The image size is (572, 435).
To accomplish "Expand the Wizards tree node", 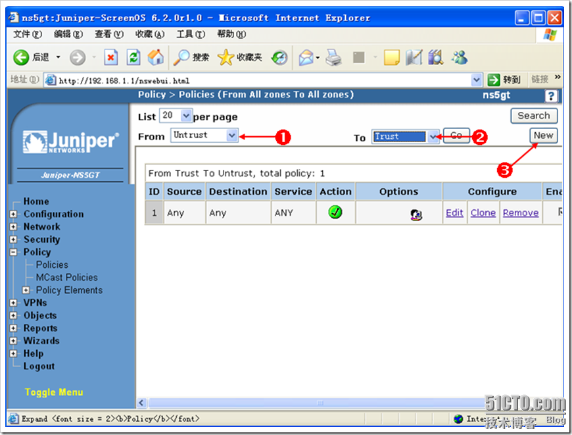I will coord(14,341).
